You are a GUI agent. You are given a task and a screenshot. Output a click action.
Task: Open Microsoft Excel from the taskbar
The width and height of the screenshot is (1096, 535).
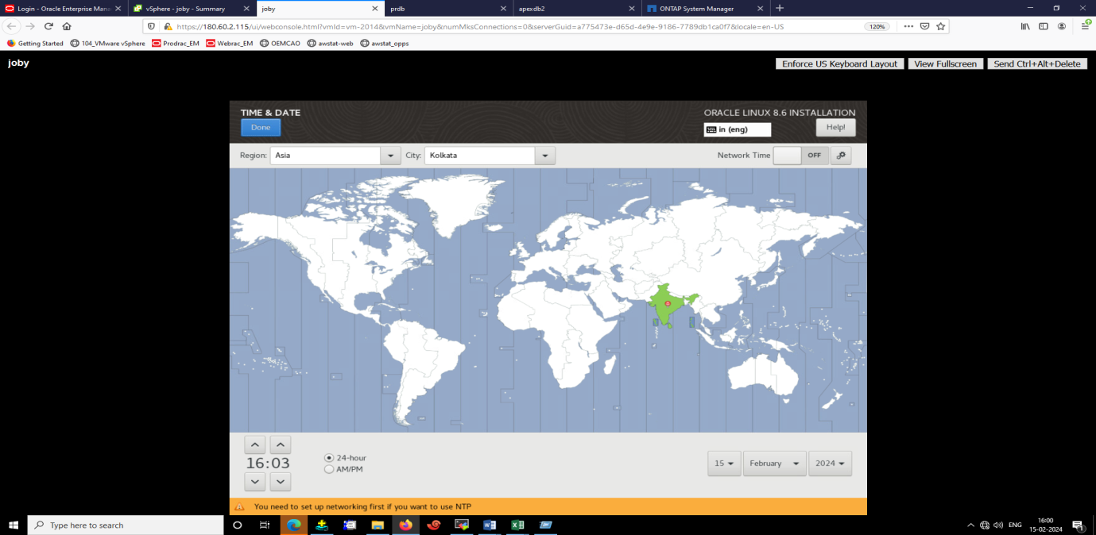click(x=517, y=525)
